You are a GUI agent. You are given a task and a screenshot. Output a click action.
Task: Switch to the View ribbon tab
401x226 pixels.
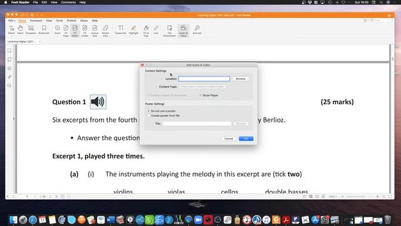pyautogui.click(x=49, y=21)
